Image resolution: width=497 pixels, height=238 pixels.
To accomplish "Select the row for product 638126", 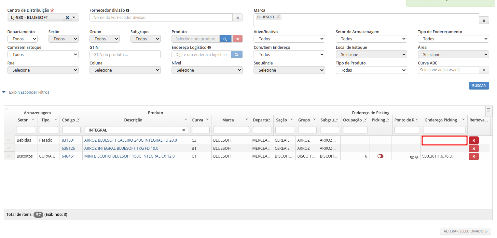I will 9,148.
